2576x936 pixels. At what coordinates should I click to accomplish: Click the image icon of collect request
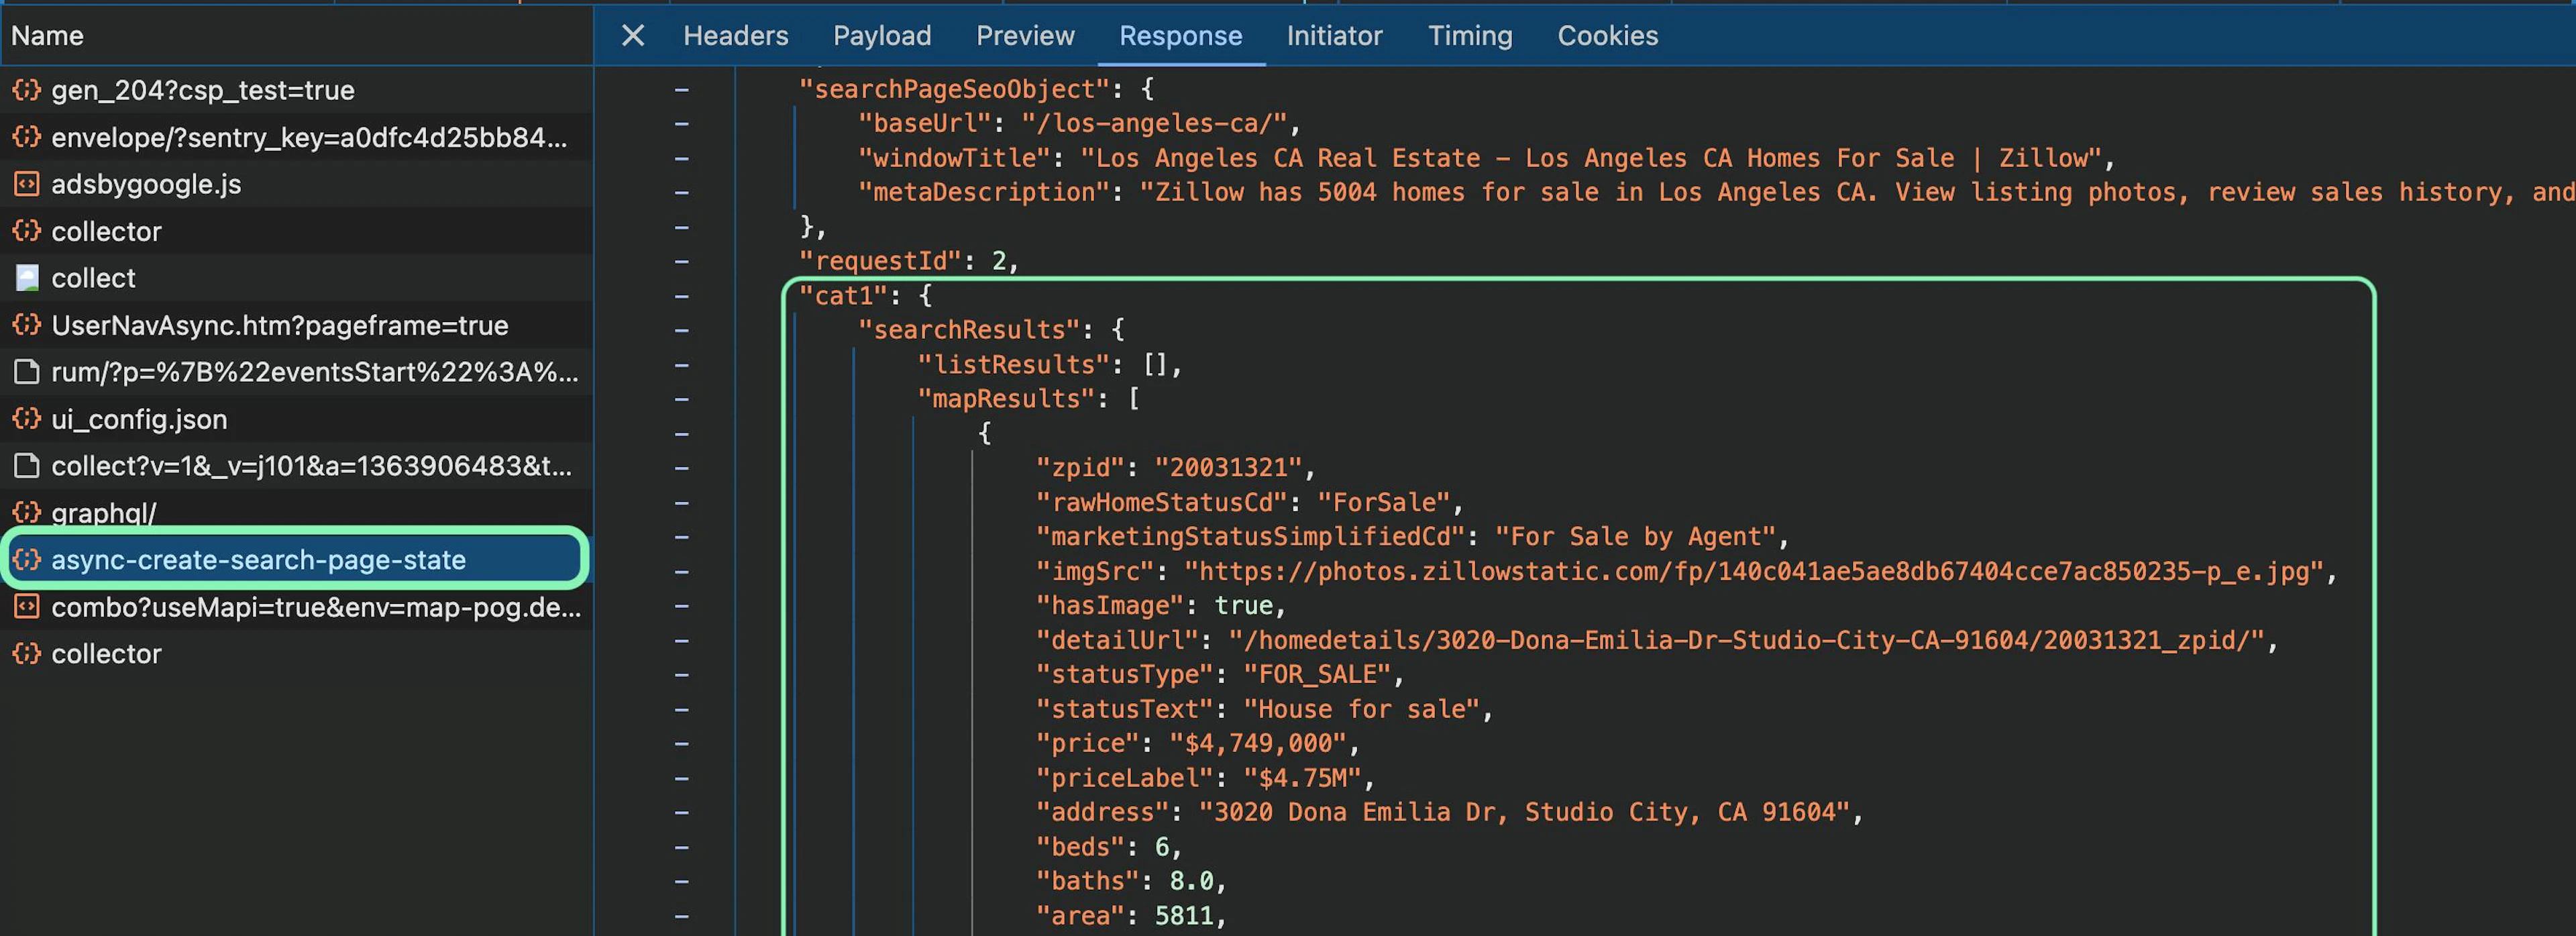pyautogui.click(x=27, y=278)
